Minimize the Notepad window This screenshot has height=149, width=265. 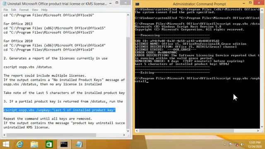tap(111, 3)
